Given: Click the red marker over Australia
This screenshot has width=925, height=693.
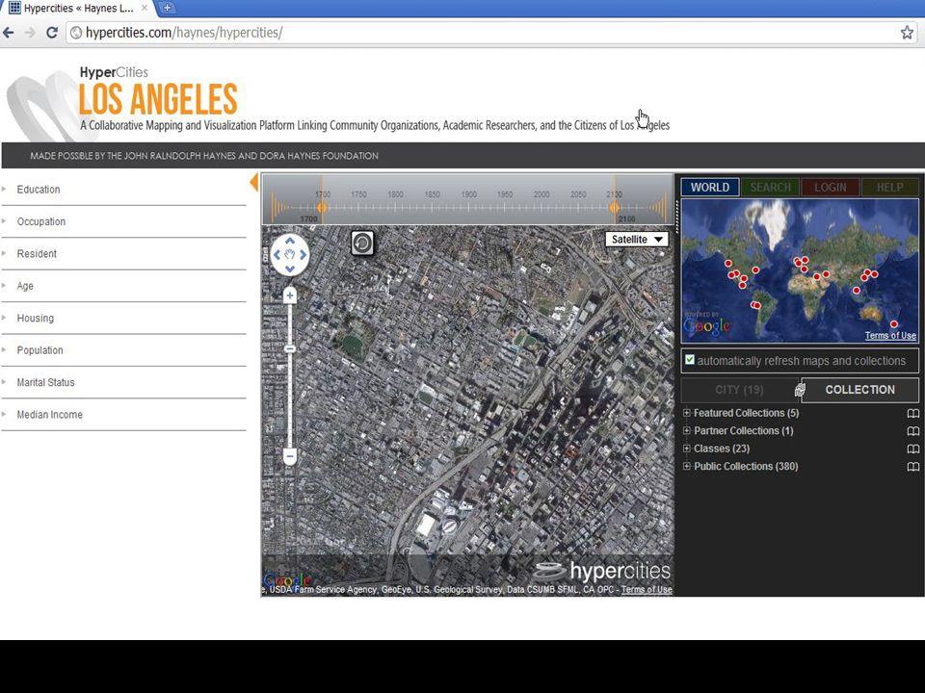Looking at the screenshot, I should pyautogui.click(x=894, y=324).
